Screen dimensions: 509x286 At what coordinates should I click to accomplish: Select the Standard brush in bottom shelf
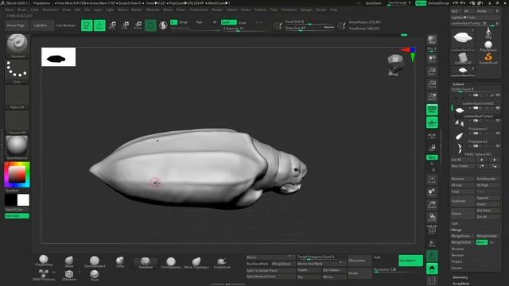click(x=146, y=262)
